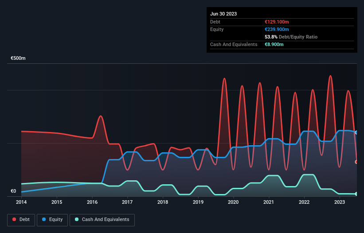364x233 pixels.
Task: Click the 2017 x-axis label
Action: click(x=127, y=202)
